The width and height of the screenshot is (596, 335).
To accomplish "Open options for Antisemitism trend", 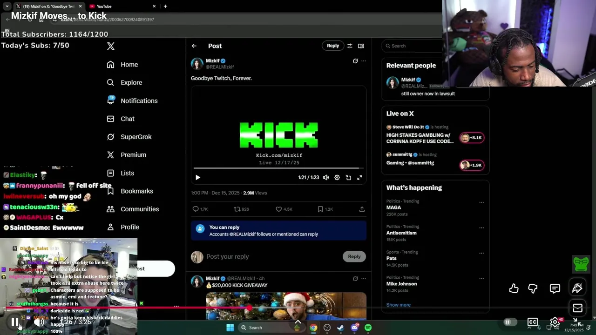I will 481,228.
